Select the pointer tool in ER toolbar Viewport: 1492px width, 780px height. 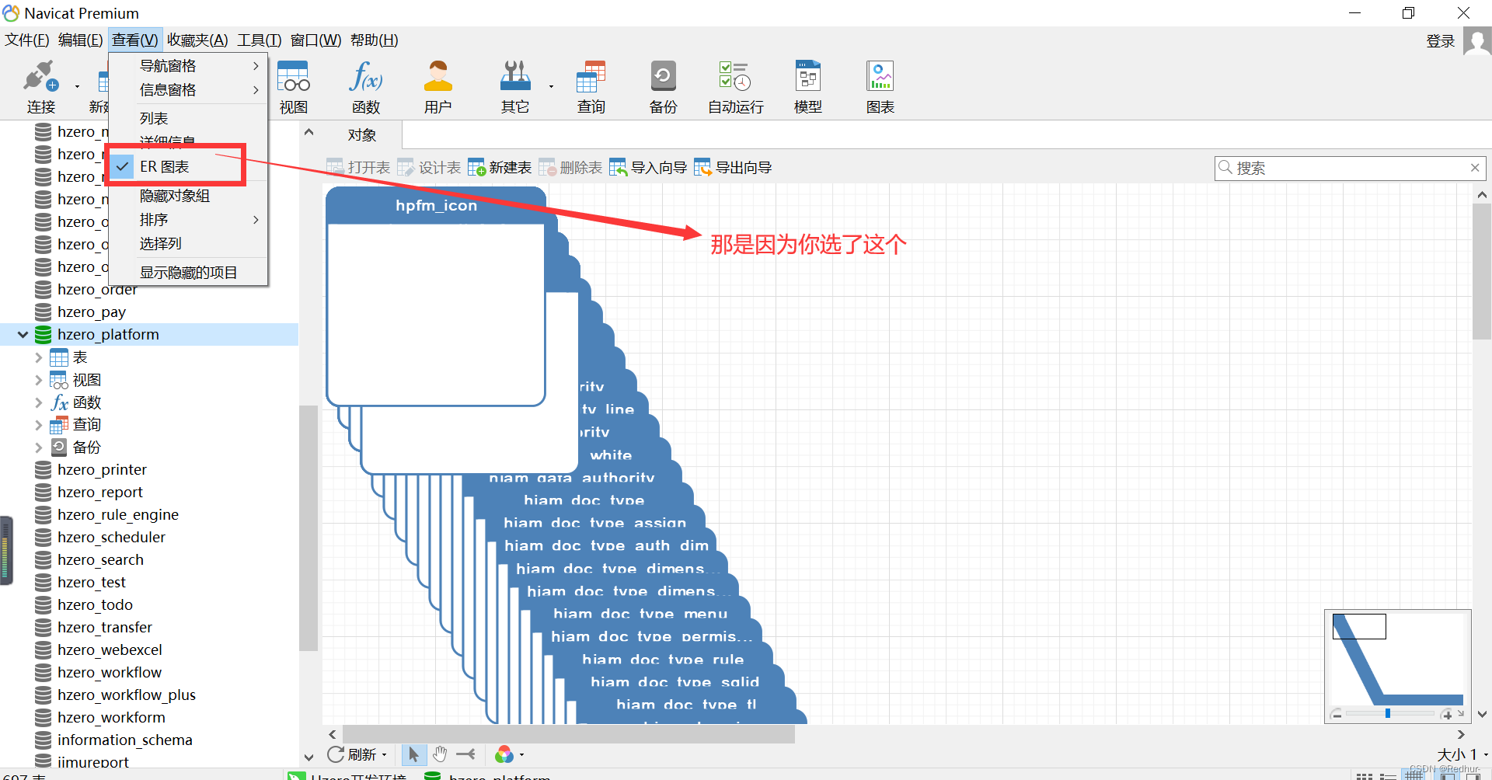413,754
